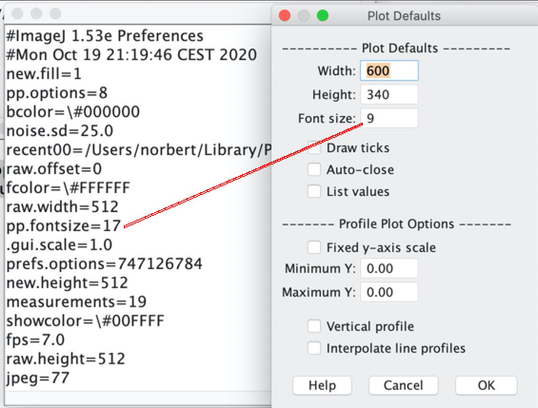Close Plot Defaults with the red button
538x408 pixels.
(x=285, y=16)
